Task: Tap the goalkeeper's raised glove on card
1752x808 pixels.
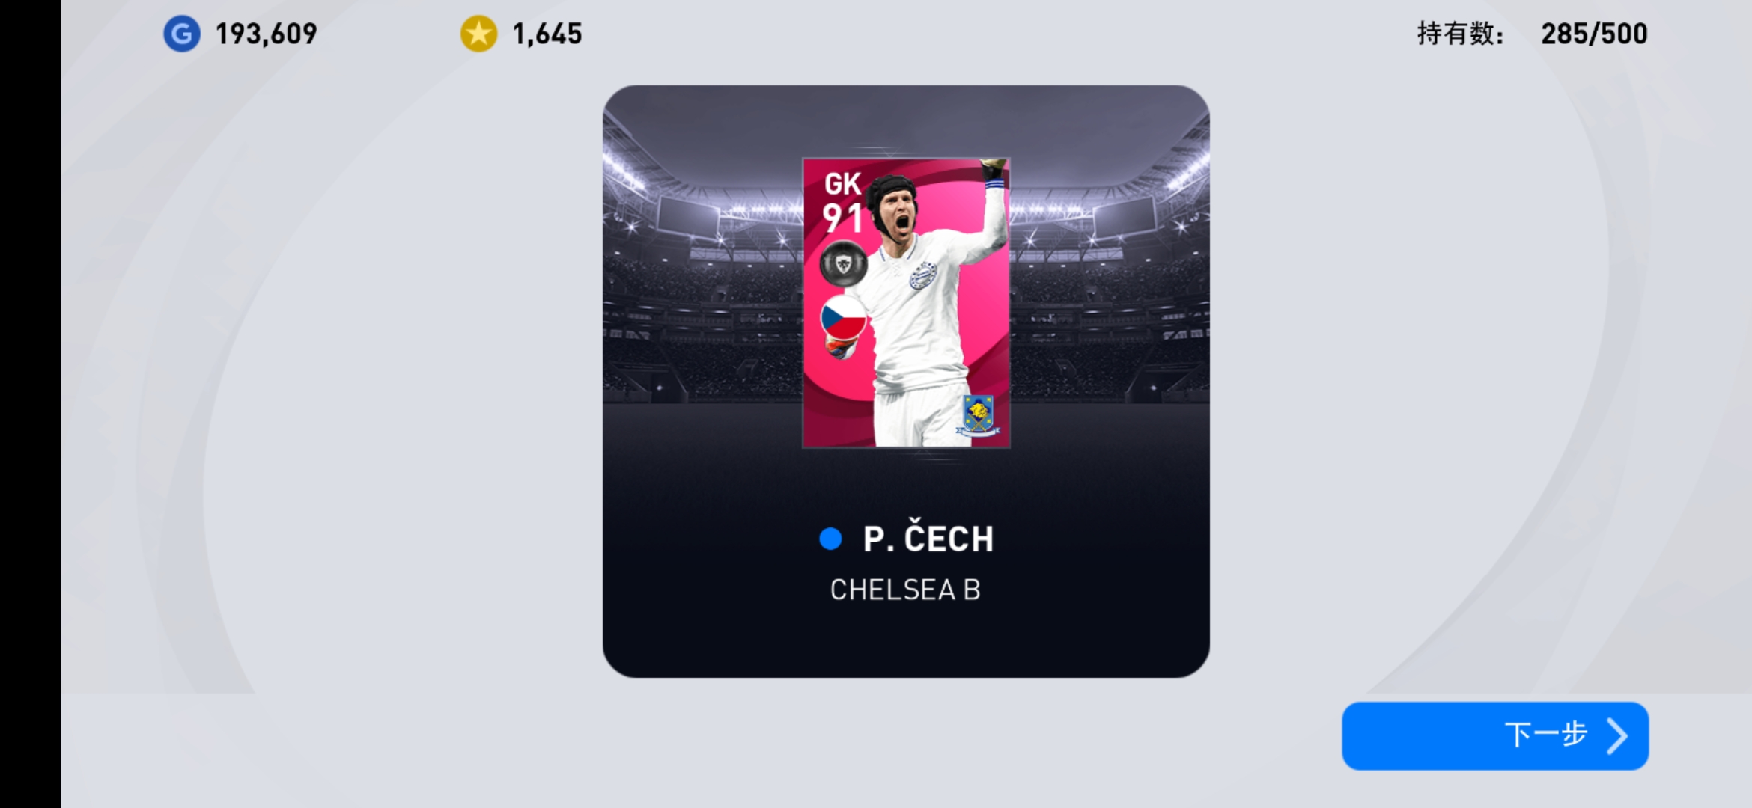Action: (x=994, y=171)
